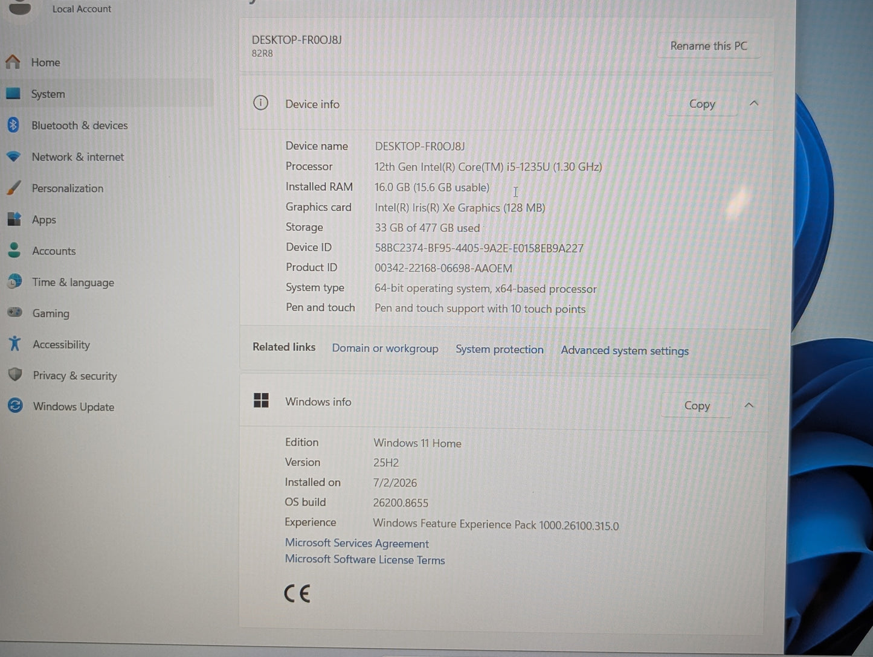
Task: Open Advanced system settings link
Action: (x=625, y=351)
